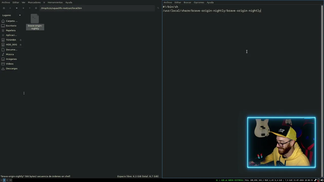The image size is (324, 182).
Task: Click the status bar file info text
Action: (35, 176)
